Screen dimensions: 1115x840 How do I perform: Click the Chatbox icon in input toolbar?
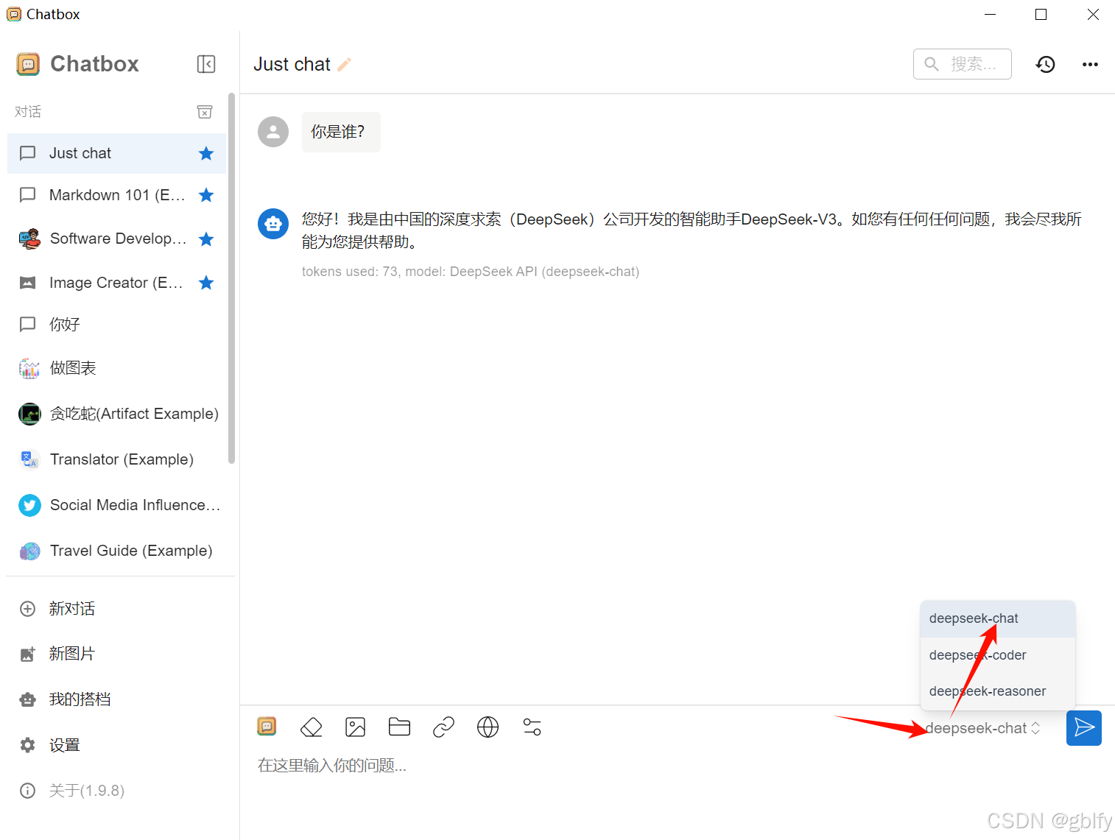coord(267,727)
